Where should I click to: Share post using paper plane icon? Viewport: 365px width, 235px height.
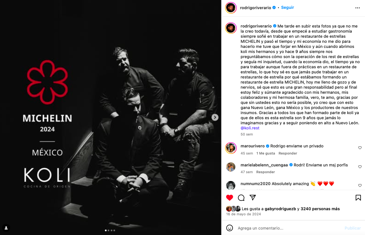point(253,198)
